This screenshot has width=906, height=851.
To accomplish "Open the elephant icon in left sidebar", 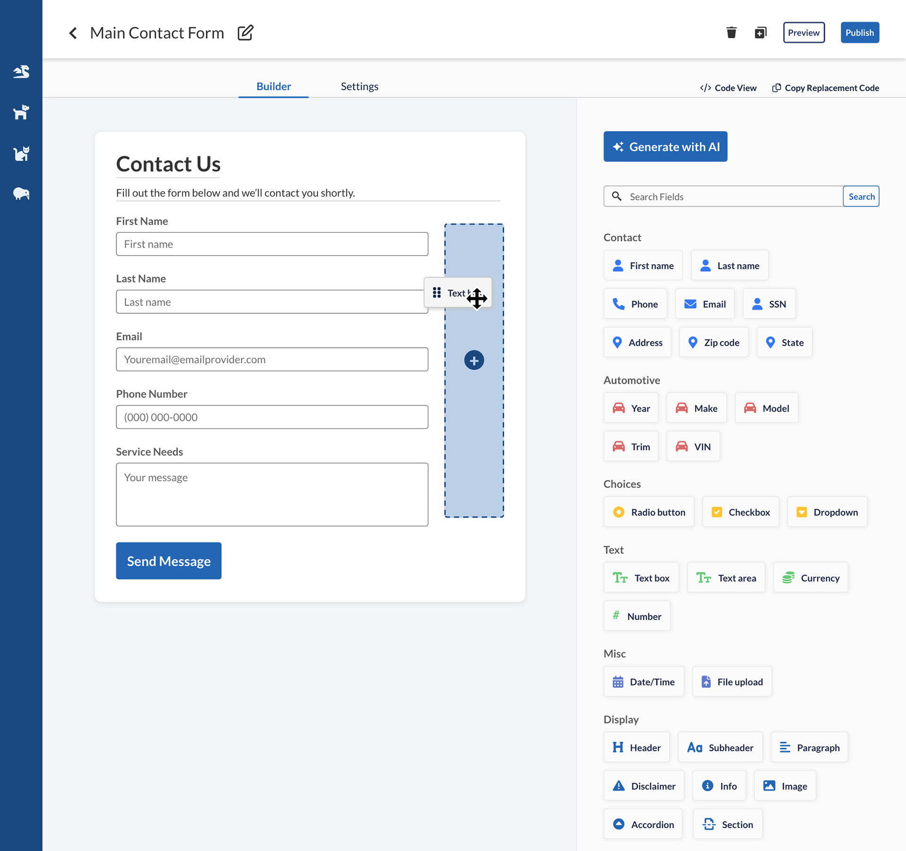I will pos(21,193).
